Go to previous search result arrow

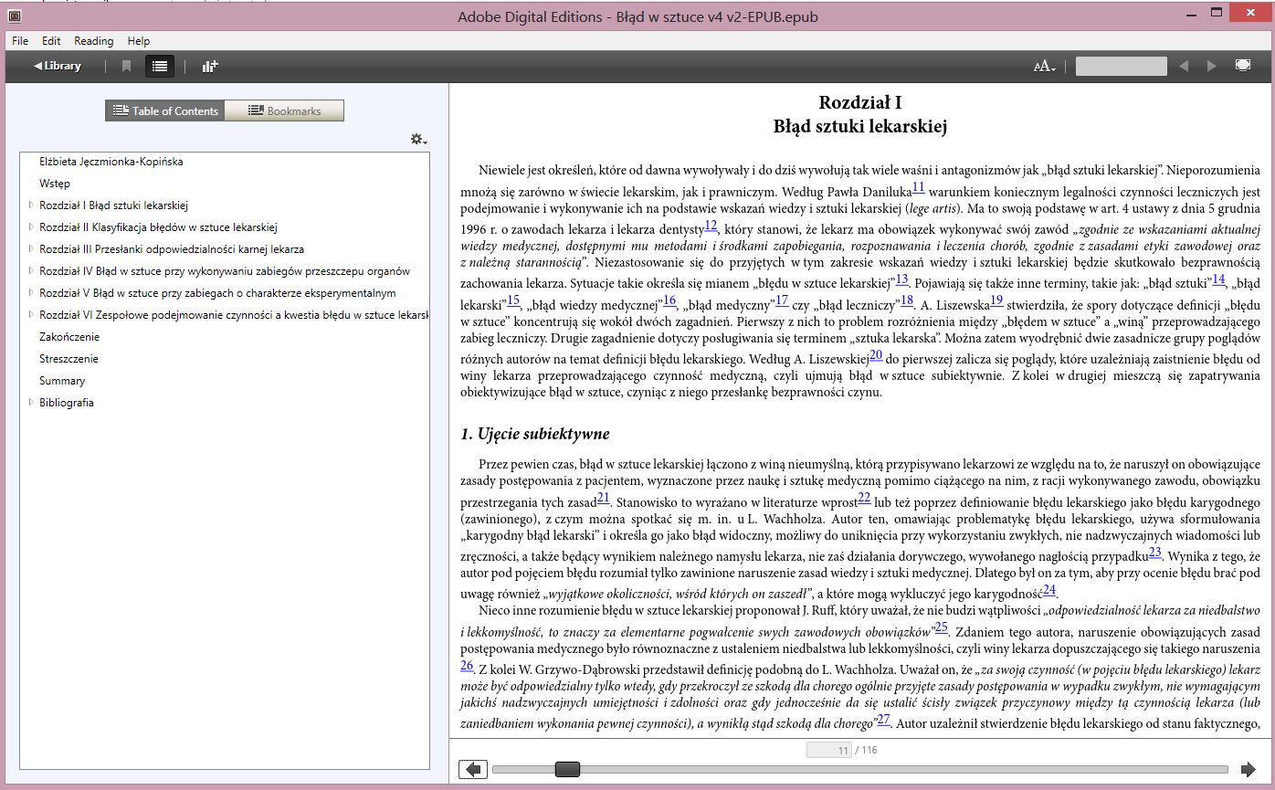1184,66
